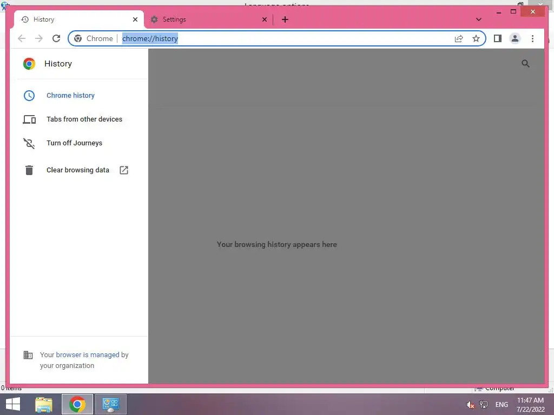554x415 pixels.
Task: Switch to the Settings tab
Action: click(x=208, y=19)
